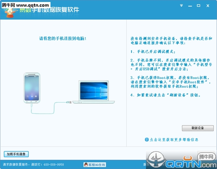
Task: Click the 加载手机镜像 load image button
Action: 16,154
